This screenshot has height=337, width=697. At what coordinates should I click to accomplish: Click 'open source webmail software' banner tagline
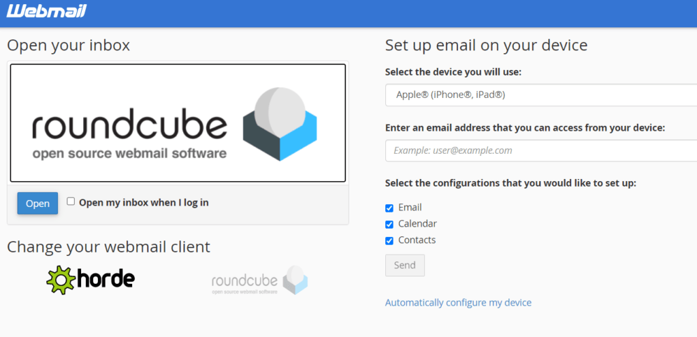coord(129,154)
